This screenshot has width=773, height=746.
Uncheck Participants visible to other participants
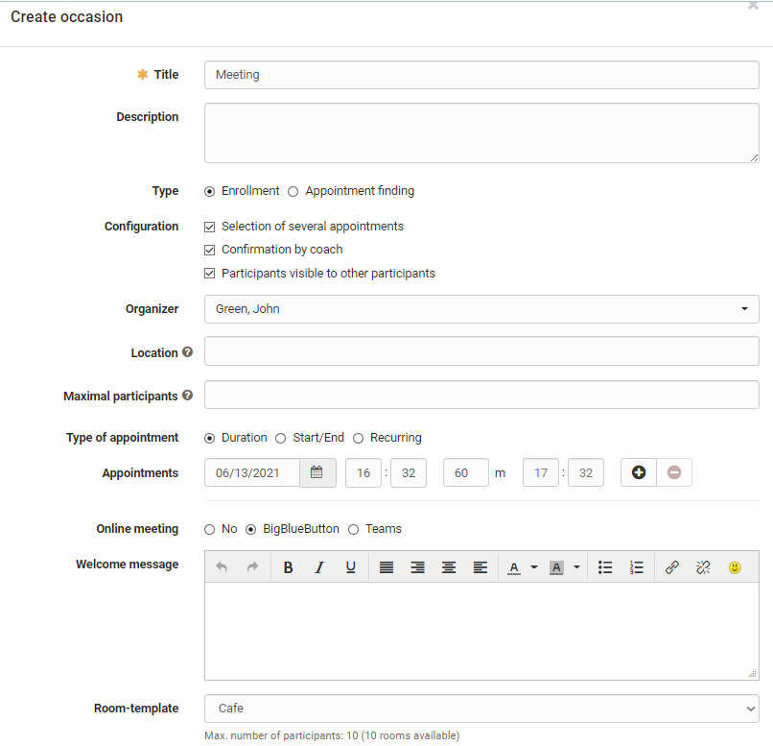coord(210,274)
